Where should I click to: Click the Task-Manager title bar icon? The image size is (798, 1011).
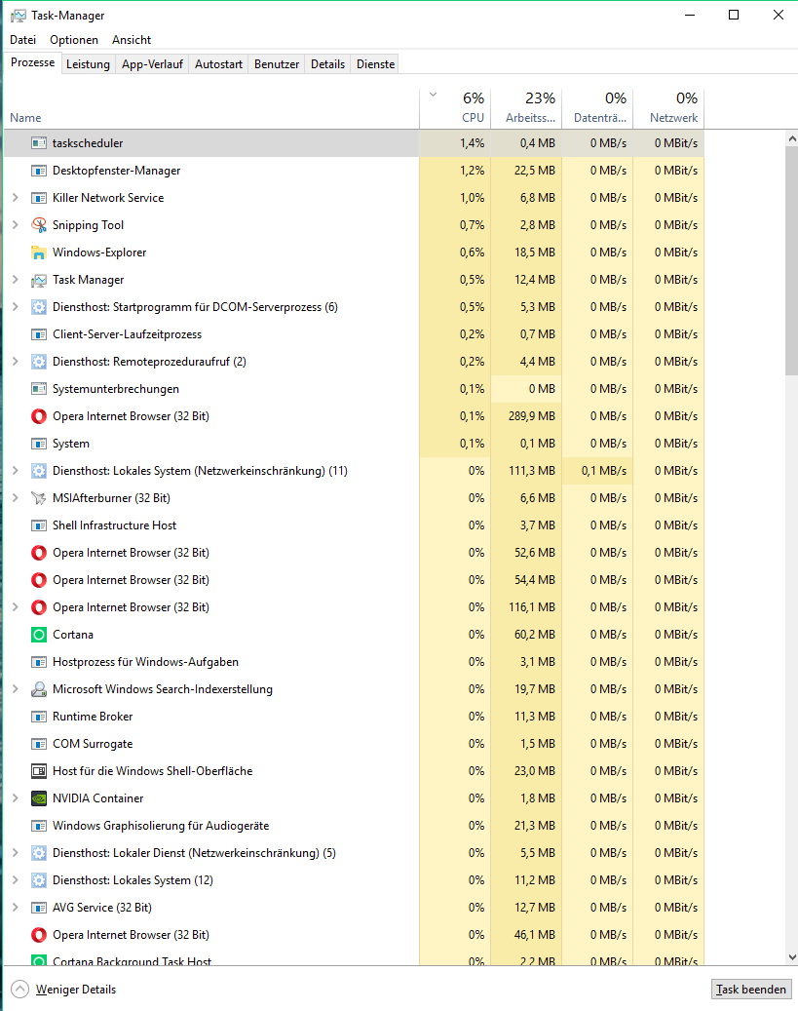pos(19,16)
